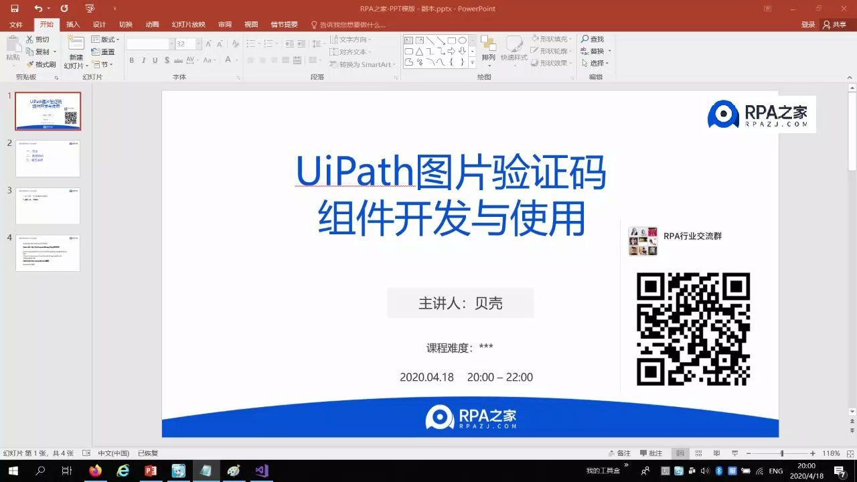Select normal view in status bar
This screenshot has width=857, height=482.
pos(680,453)
